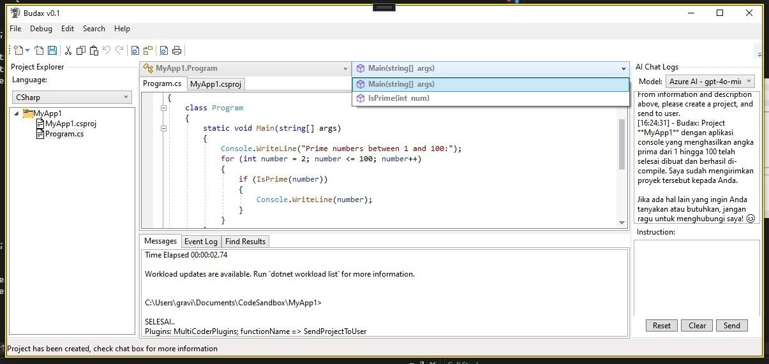Image resolution: width=769 pixels, height=364 pixels.
Task: Click the Paste clipboard icon
Action: 94,50
